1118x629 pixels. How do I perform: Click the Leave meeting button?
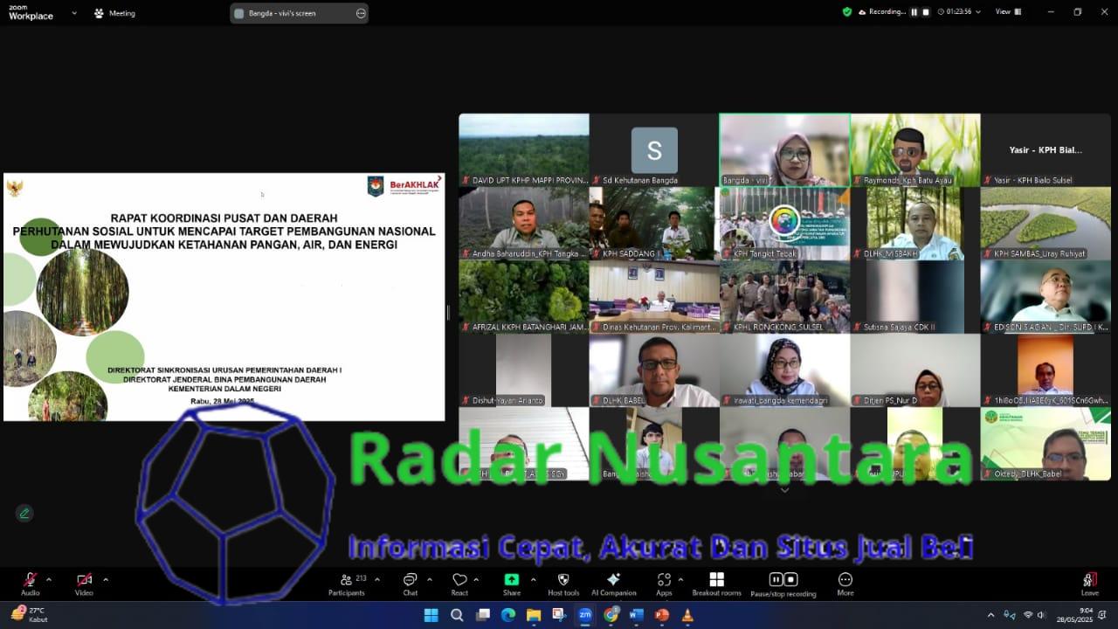[x=1089, y=582]
